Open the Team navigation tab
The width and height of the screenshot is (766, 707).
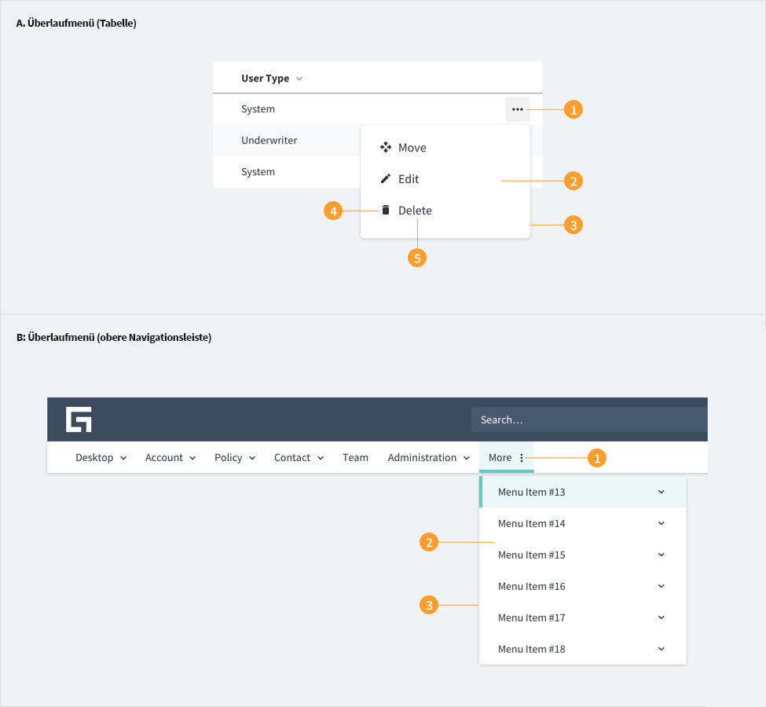[355, 458]
